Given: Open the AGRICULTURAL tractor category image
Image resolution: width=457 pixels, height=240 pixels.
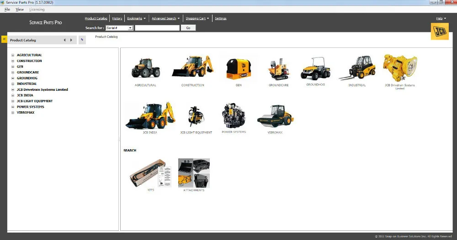Looking at the screenshot, I should (x=145, y=68).
